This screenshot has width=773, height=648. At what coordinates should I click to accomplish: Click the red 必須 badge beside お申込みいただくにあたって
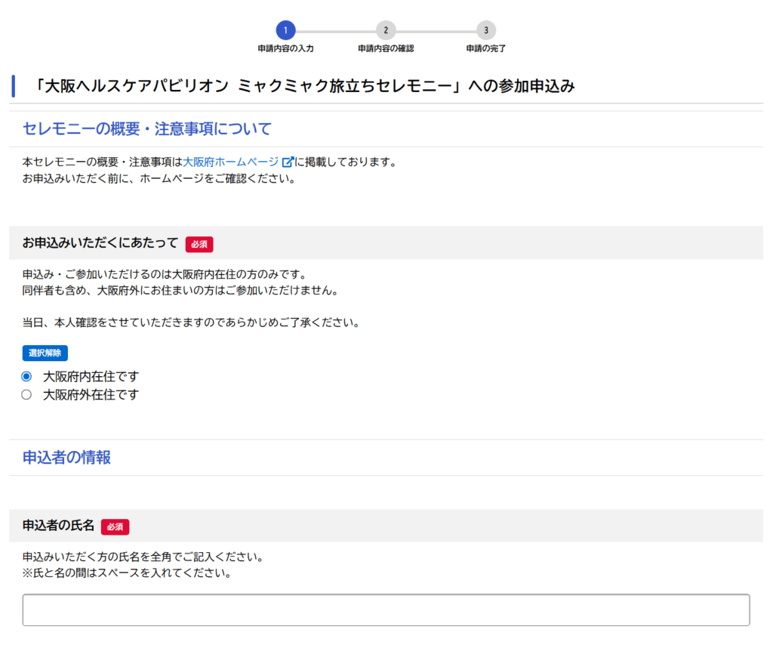tap(199, 244)
